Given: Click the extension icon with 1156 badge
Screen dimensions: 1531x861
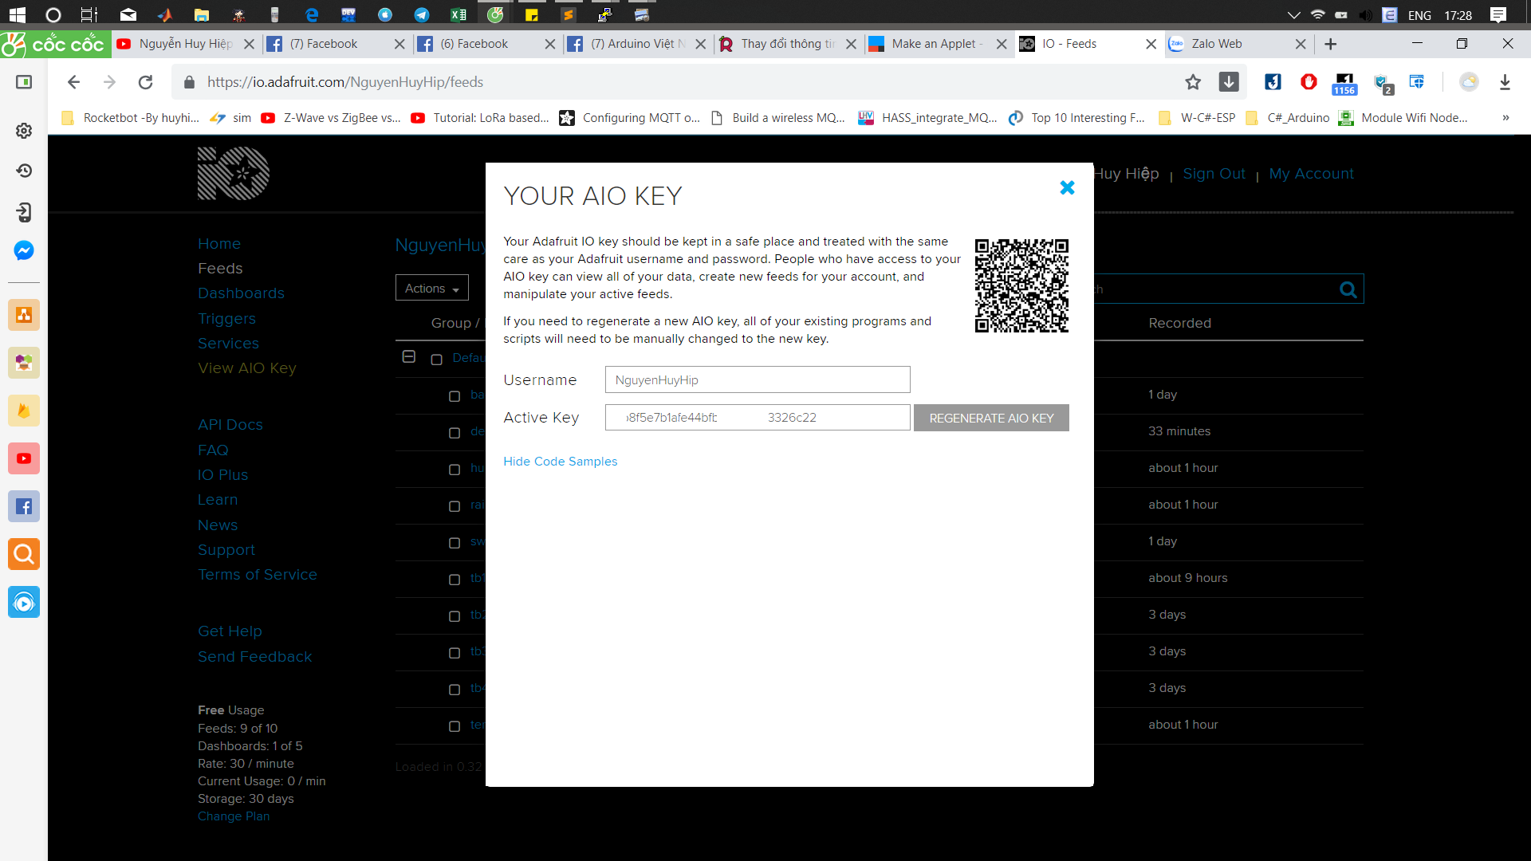Looking at the screenshot, I should tap(1344, 83).
